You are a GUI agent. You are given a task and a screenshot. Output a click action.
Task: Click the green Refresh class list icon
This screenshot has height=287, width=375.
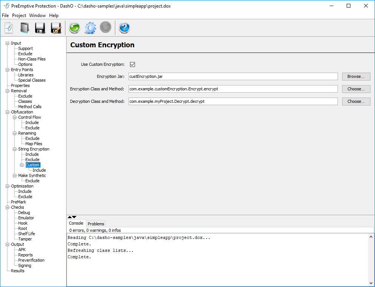pos(74,28)
